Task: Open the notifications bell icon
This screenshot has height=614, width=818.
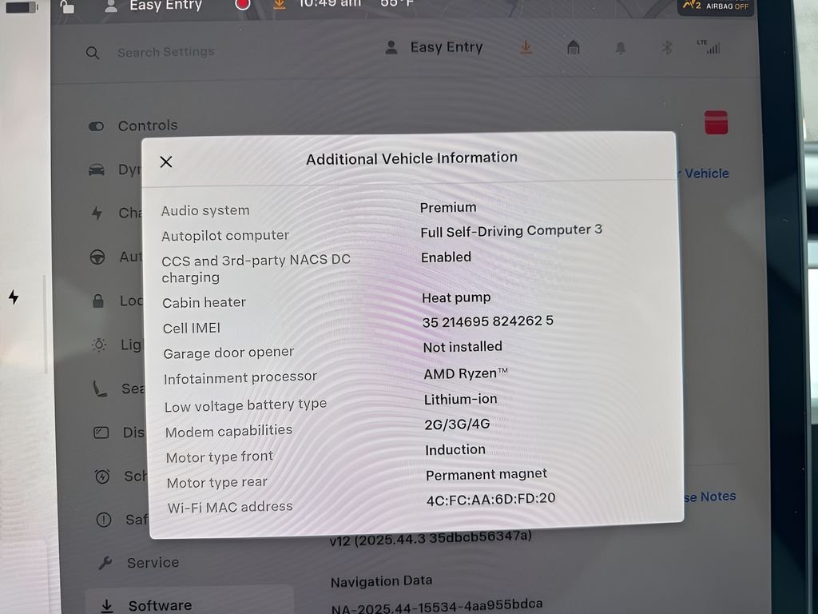Action: click(620, 48)
